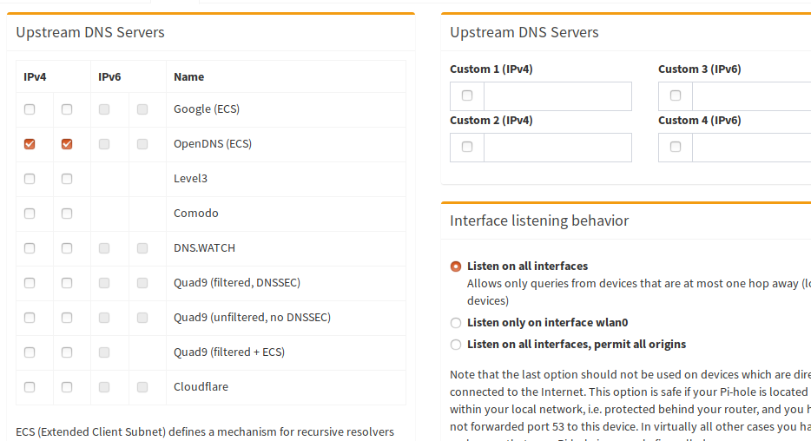Image resolution: width=811 pixels, height=441 pixels.
Task: Enable the Custom 1 (IPv4) checkbox
Action: (x=467, y=96)
